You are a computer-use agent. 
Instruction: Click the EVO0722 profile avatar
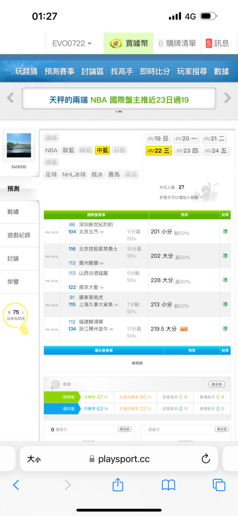click(x=19, y=145)
